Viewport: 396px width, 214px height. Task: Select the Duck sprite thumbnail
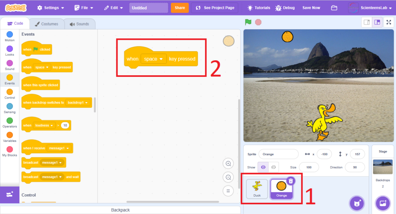point(257,189)
